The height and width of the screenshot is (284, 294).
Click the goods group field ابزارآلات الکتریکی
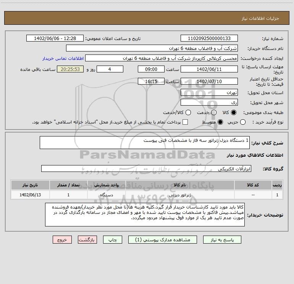(x=146, y=168)
